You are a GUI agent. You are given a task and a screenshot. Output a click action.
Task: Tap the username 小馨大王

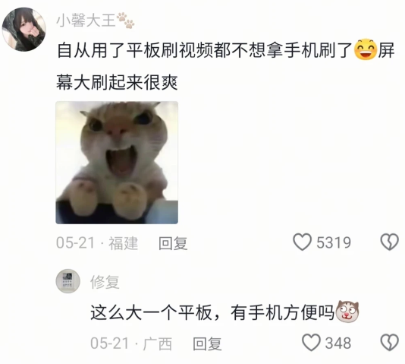(86, 21)
